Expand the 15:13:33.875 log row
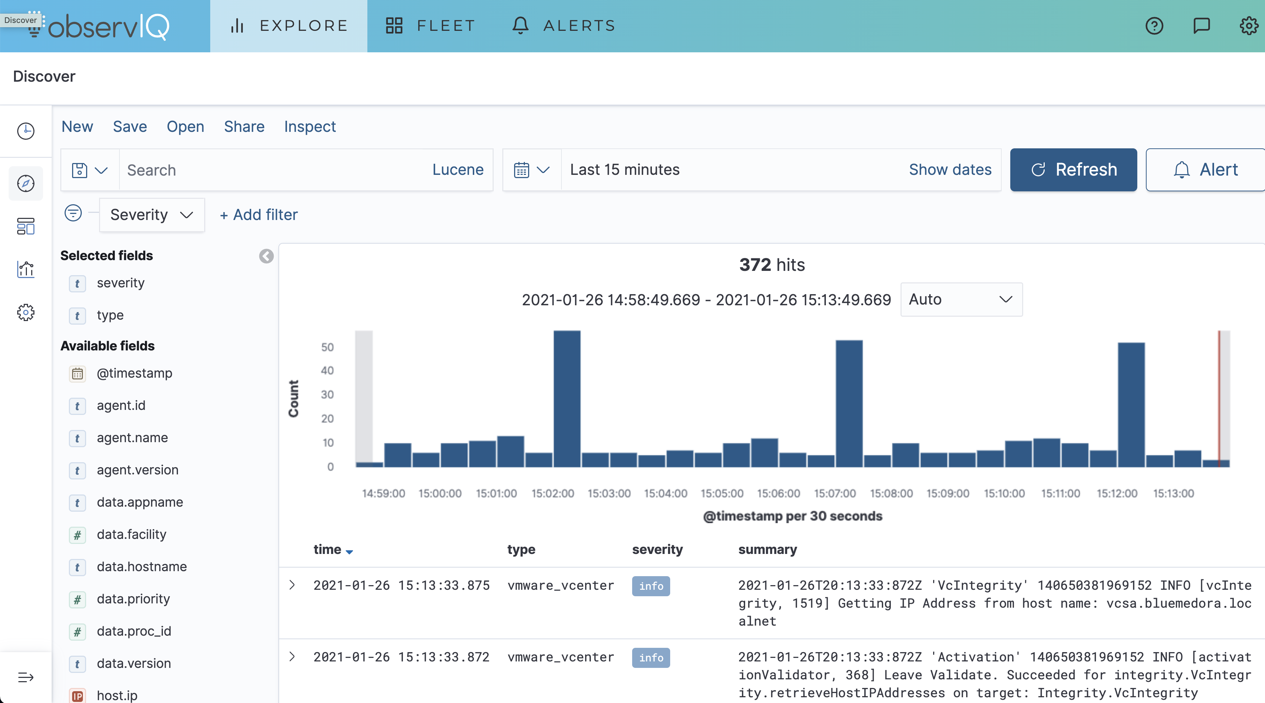This screenshot has height=703, width=1265. (292, 585)
